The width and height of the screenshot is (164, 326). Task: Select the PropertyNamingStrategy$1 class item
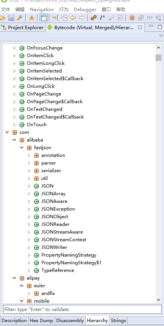tap(71, 263)
